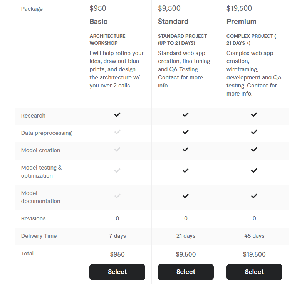Click Premium Model documentation checkmark
The width and height of the screenshot is (302, 284).
click(254, 196)
